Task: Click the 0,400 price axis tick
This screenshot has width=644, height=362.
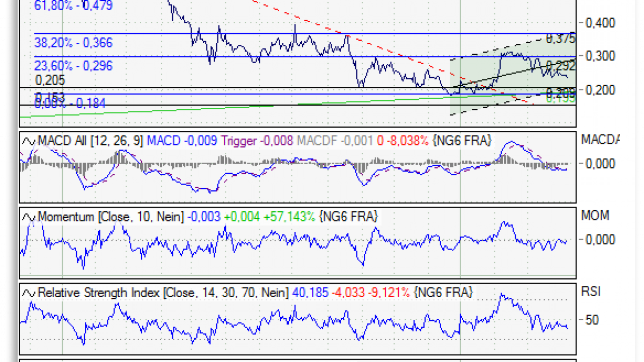Action: (x=600, y=23)
